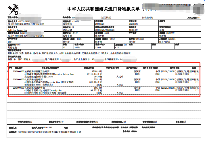This screenshot has width=205, height=141.
Task: Click the levy nature code (506)
Action: pos(106,33)
